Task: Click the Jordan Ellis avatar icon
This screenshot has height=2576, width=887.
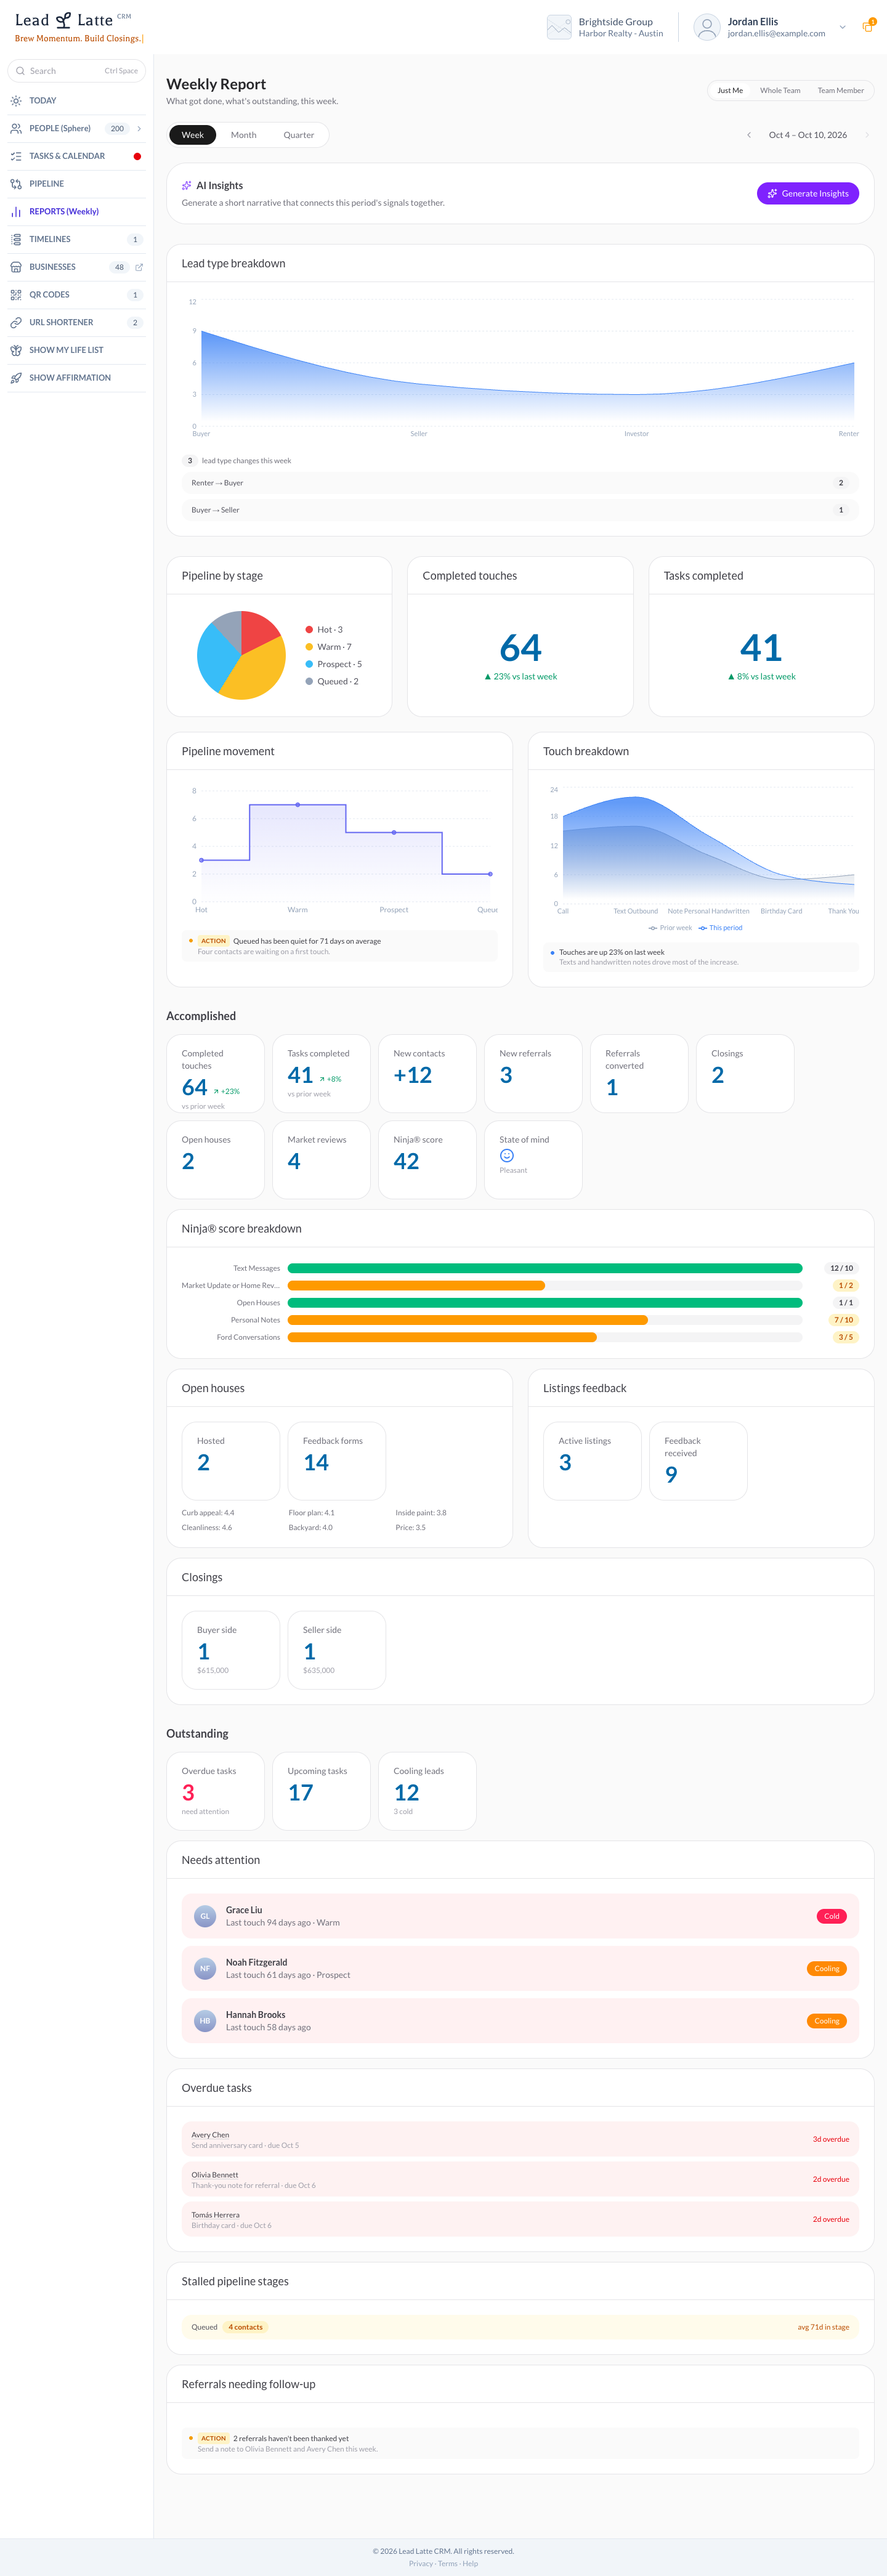Action: coord(707,27)
